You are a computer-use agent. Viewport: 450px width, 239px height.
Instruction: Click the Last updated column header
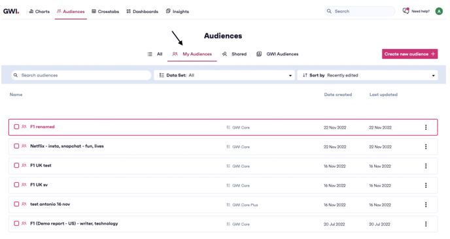(x=383, y=95)
